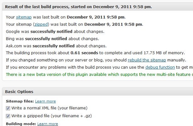Open Learn more beside Sitemap files
This screenshot has width=193, height=126.
[46, 101]
